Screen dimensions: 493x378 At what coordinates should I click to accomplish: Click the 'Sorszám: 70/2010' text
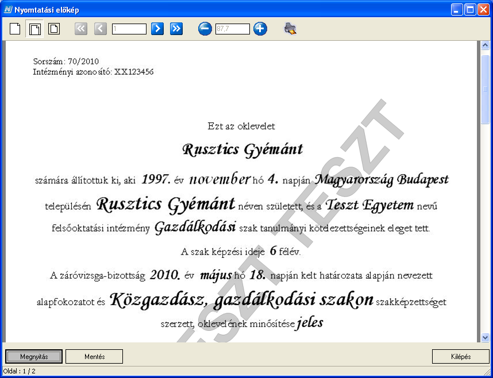tap(66, 61)
